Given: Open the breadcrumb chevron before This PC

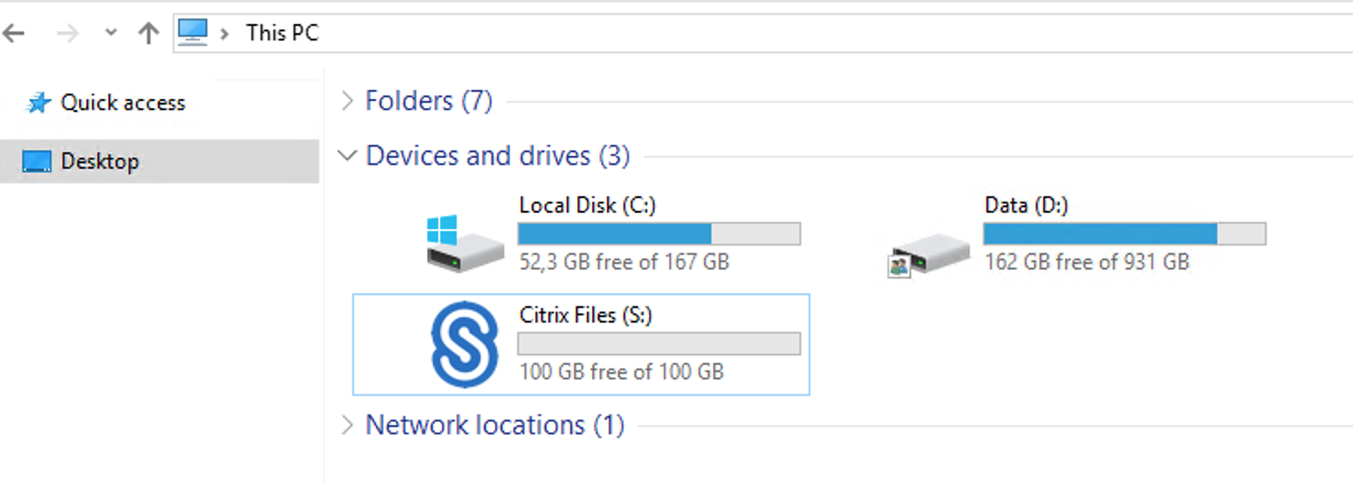Looking at the screenshot, I should click(x=225, y=34).
